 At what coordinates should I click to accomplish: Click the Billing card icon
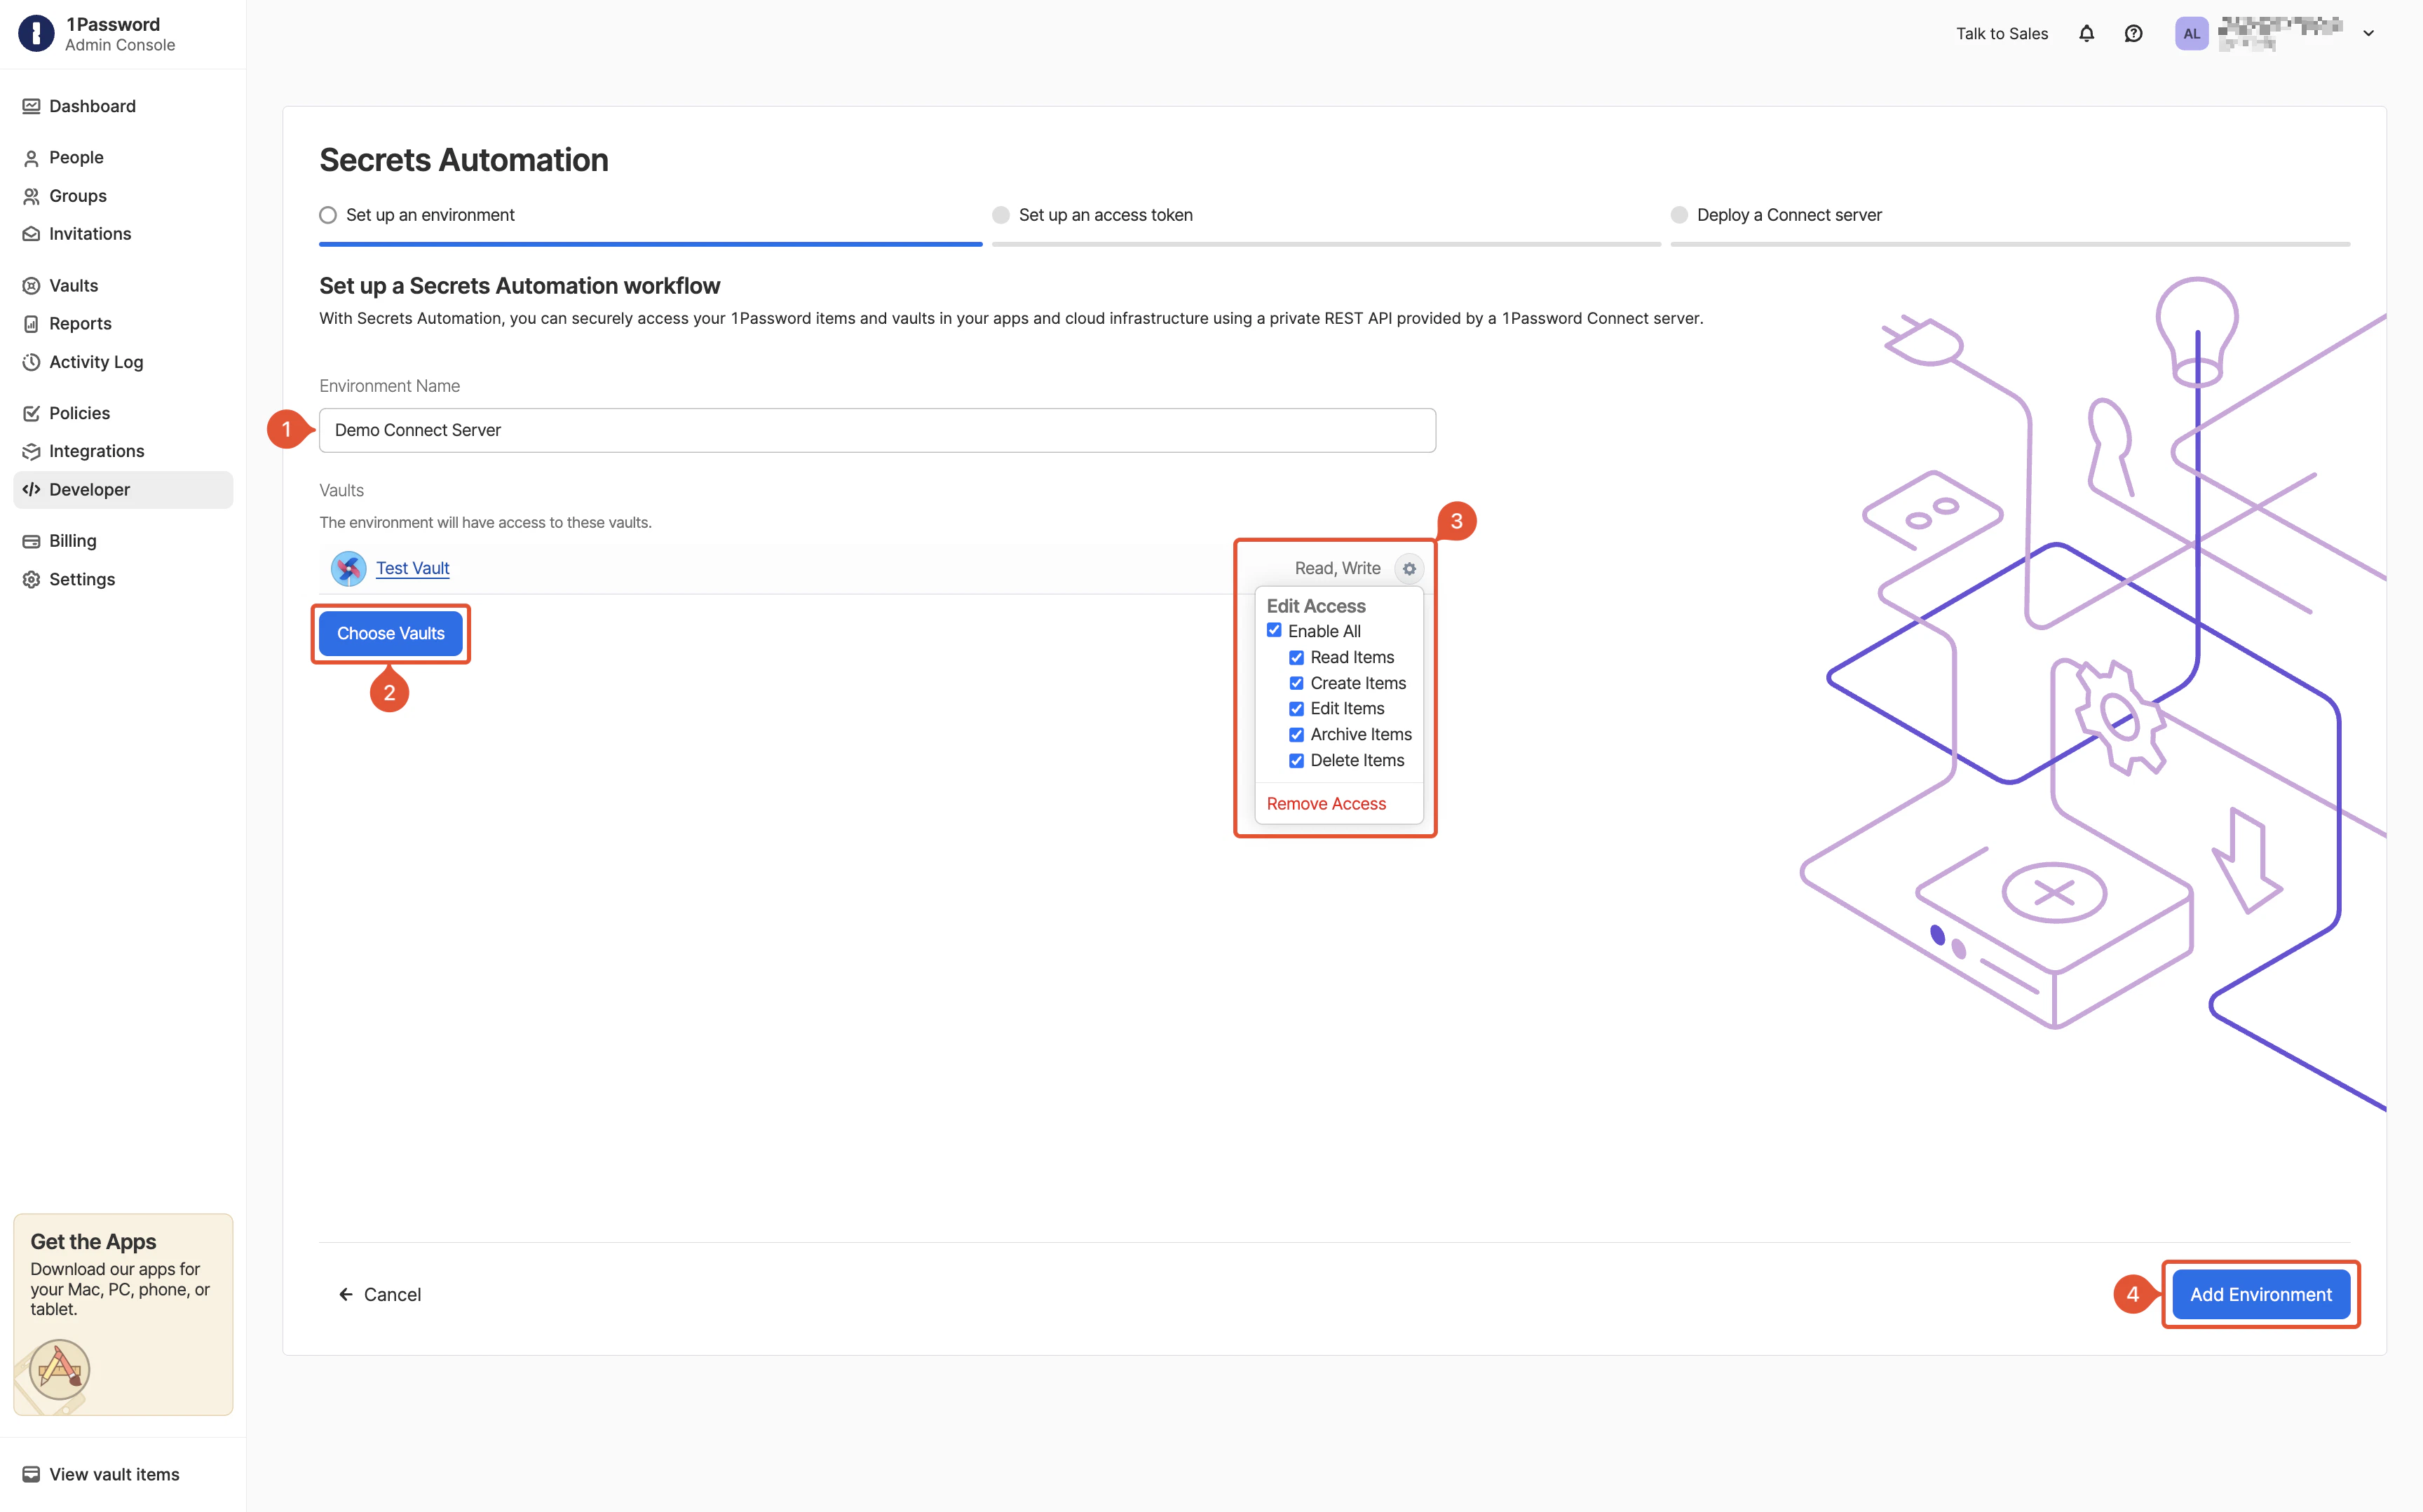(31, 541)
